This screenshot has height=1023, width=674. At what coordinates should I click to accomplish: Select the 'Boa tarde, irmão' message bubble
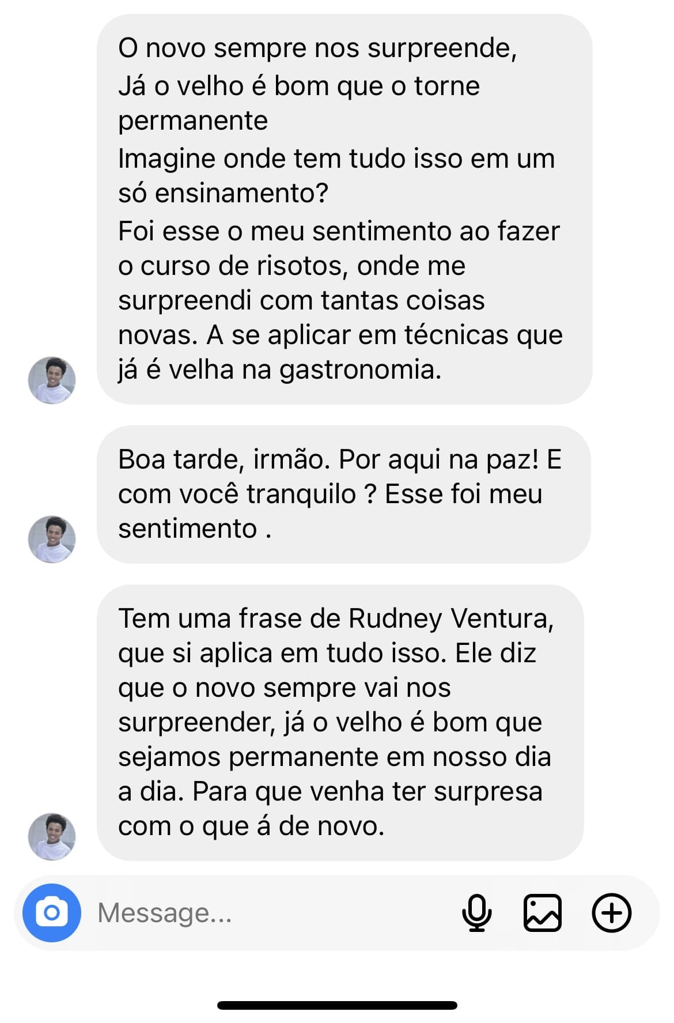coord(344,494)
